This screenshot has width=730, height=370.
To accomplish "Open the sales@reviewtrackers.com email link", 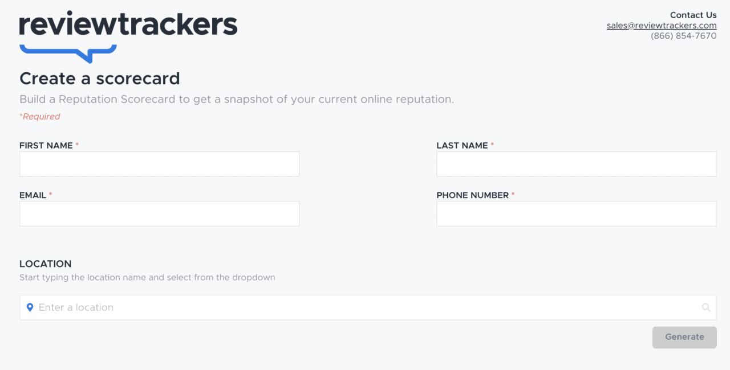I will point(661,26).
